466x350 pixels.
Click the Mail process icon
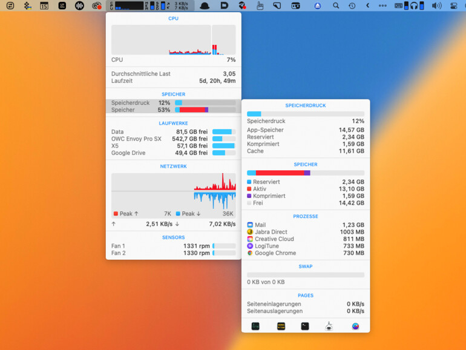click(x=250, y=225)
